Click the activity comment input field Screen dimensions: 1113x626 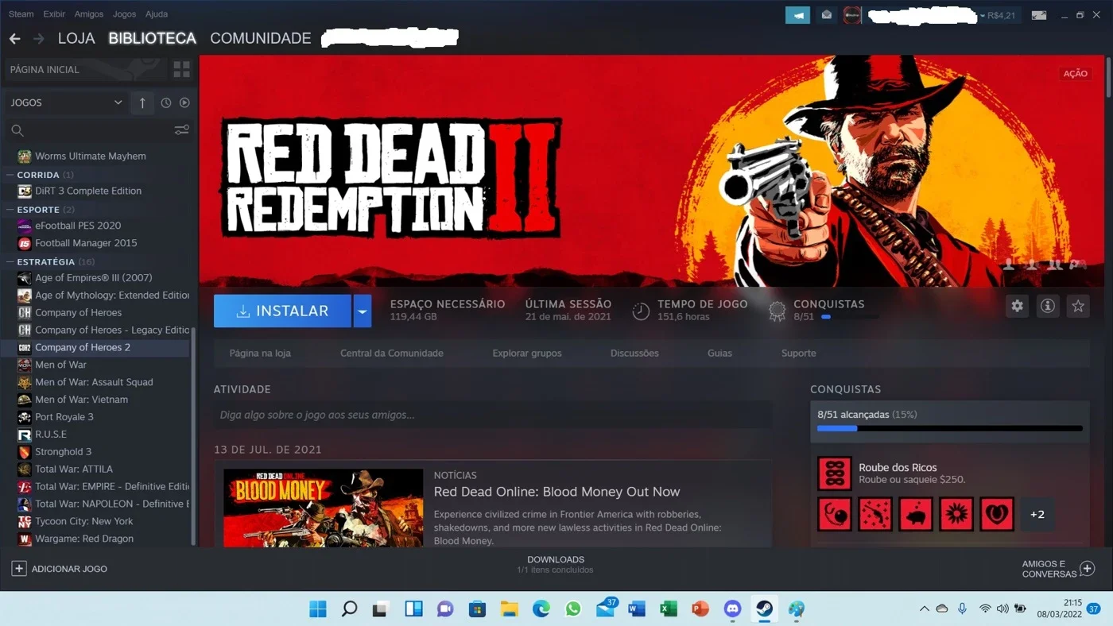[x=493, y=415]
